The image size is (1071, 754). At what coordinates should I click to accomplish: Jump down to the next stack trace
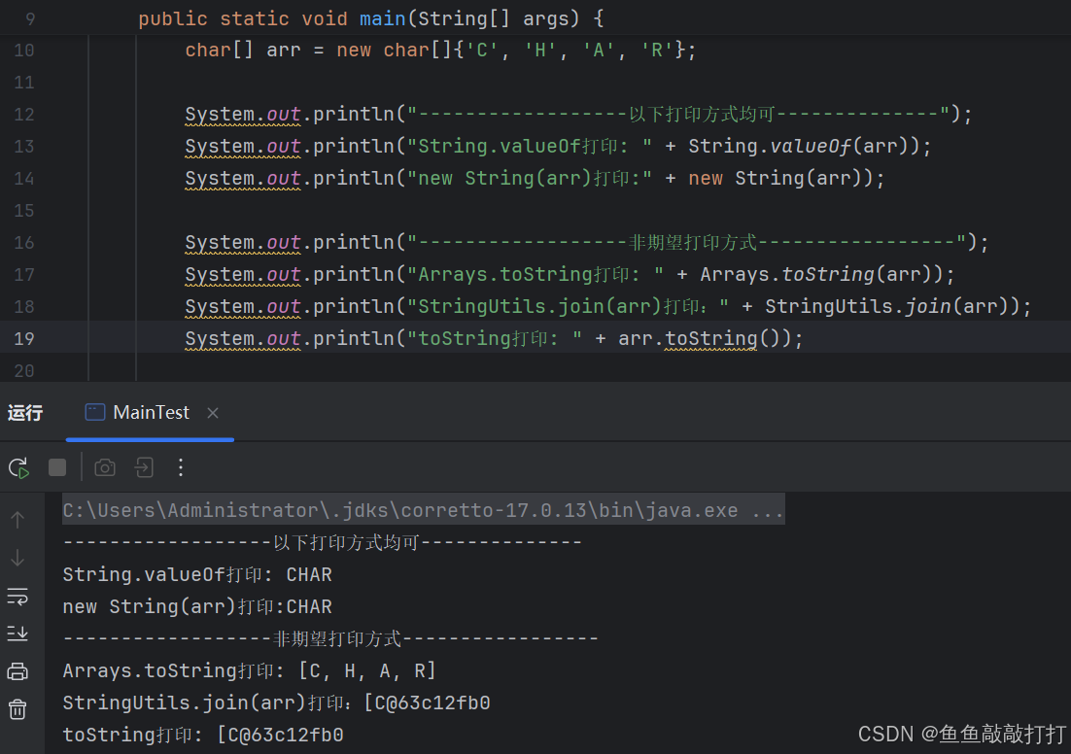17,558
